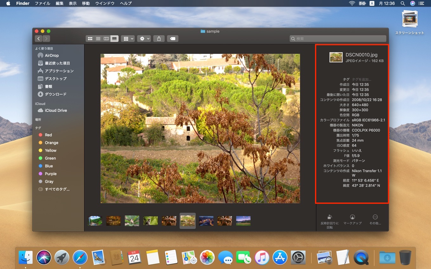
Task: Open Siri from the menu bar
Action: click(412, 3)
